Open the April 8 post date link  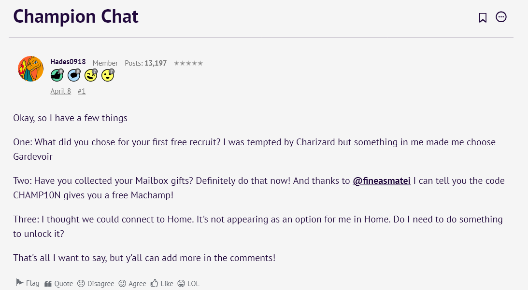[x=61, y=91]
